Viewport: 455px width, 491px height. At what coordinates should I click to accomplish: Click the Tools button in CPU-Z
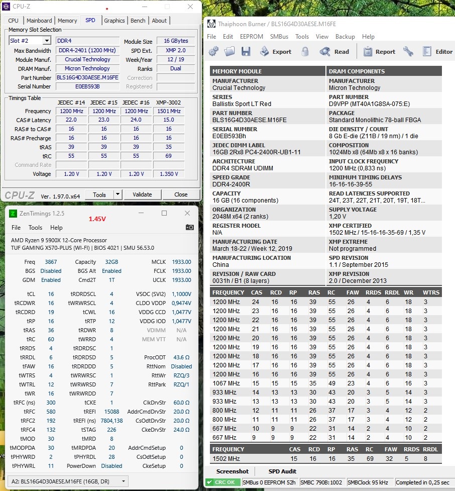click(x=99, y=194)
